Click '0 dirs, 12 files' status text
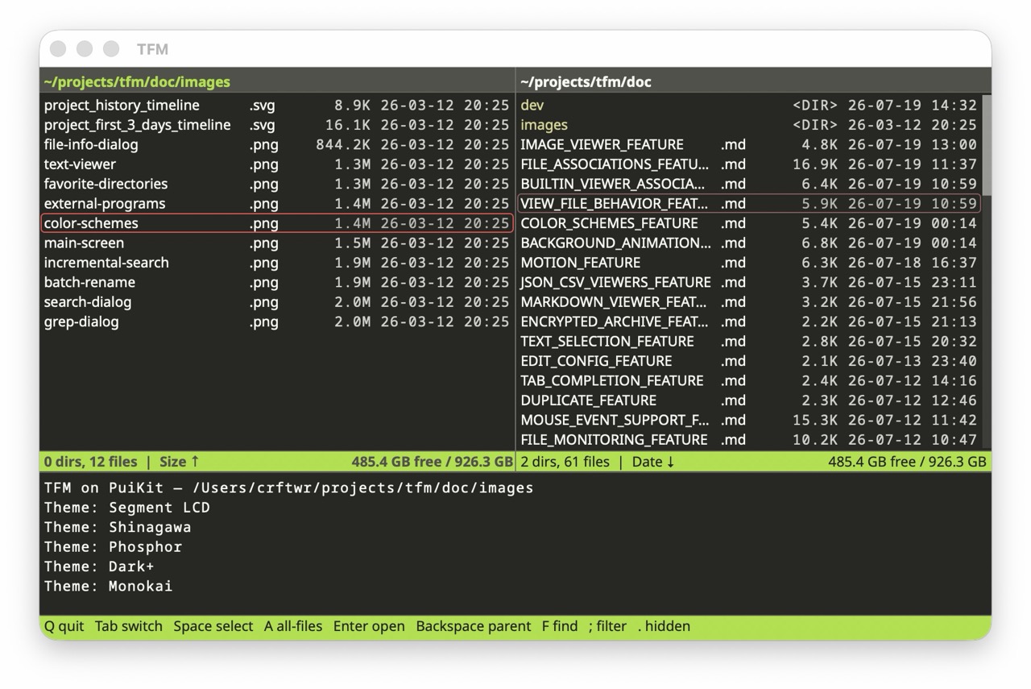Viewport: 1031px width, 689px height. (90, 462)
